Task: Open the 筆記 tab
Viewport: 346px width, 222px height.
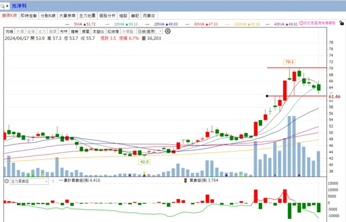Action: tap(135, 16)
